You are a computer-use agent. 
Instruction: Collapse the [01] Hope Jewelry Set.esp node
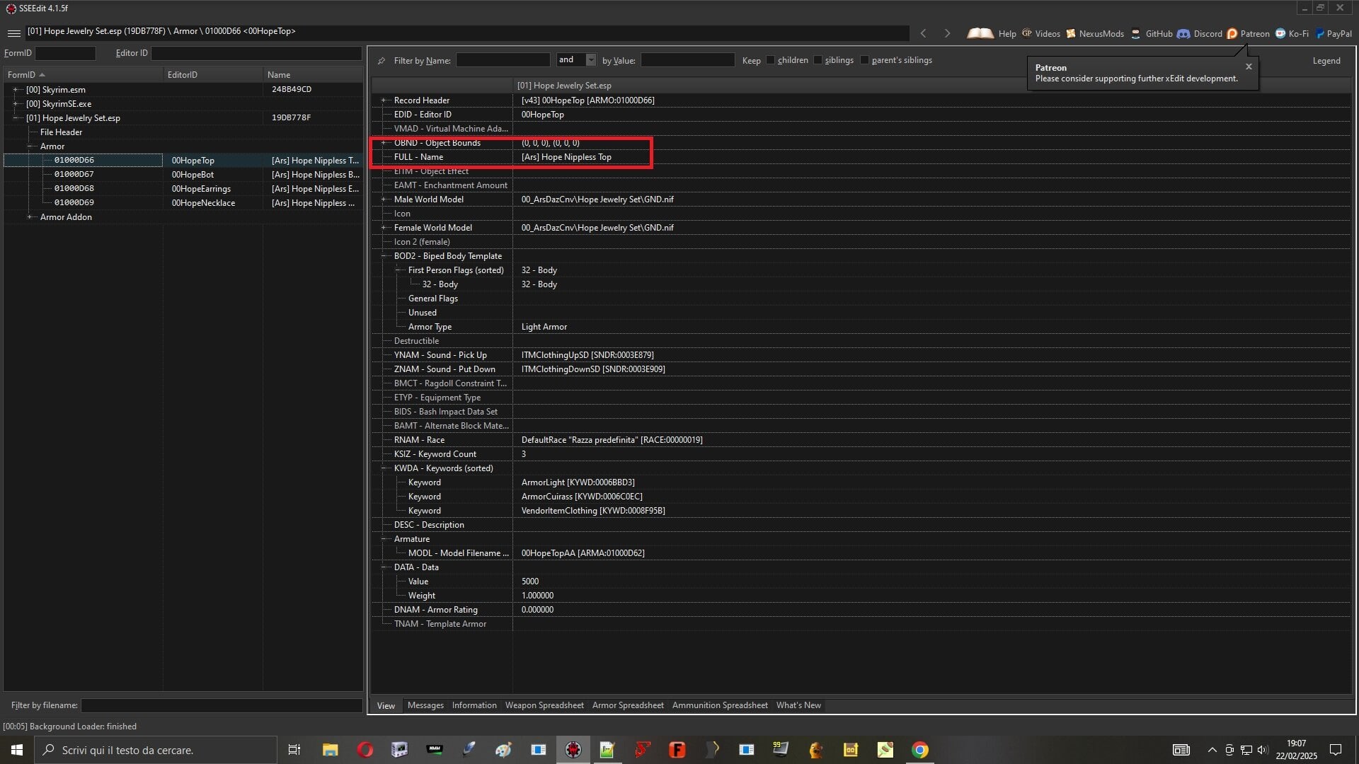[x=15, y=118]
